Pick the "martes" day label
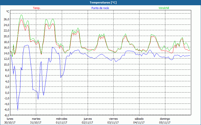The image size is (201, 125). coord(36,119)
